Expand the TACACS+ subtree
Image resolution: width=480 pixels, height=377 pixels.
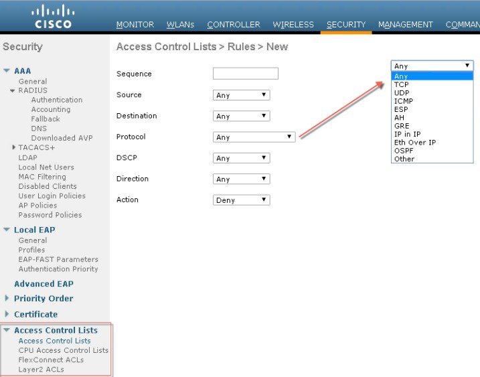[14, 147]
